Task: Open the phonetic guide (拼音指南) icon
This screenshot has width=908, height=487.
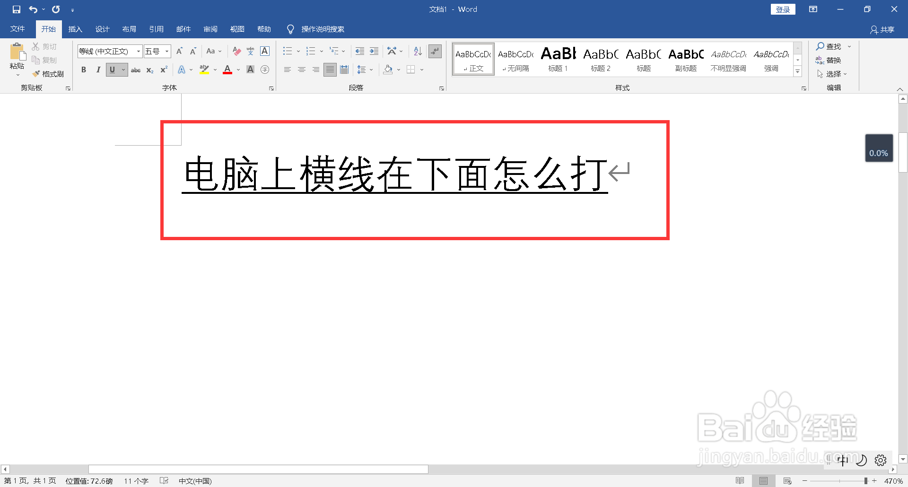Action: 250,51
